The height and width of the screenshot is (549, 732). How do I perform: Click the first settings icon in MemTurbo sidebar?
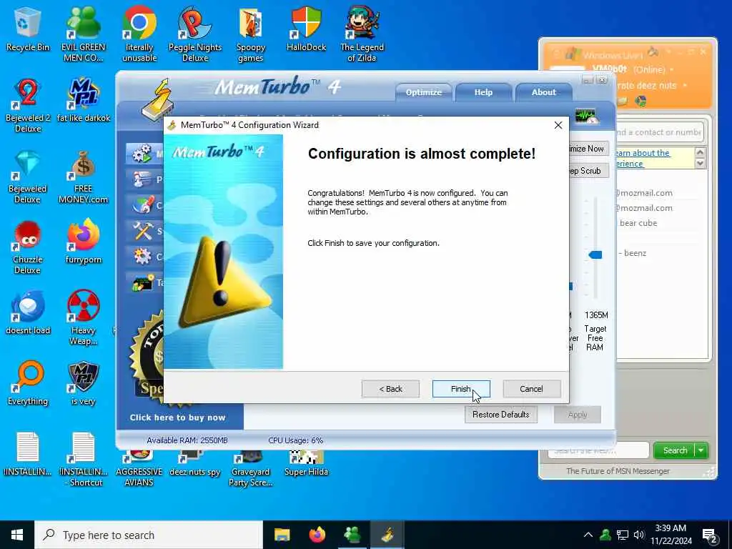pyautogui.click(x=142, y=154)
